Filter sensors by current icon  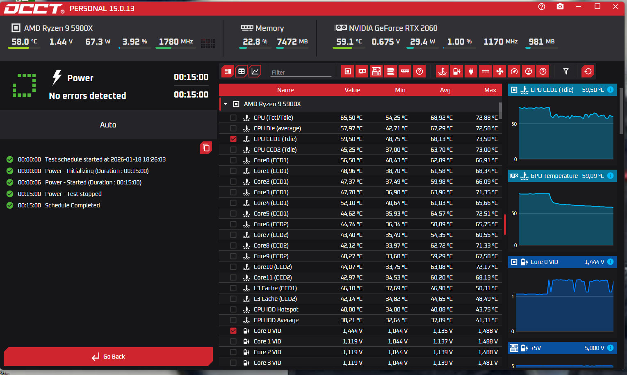[486, 71]
